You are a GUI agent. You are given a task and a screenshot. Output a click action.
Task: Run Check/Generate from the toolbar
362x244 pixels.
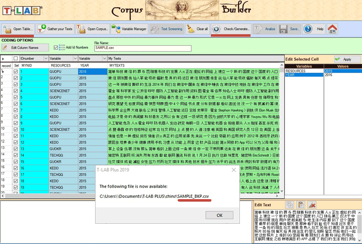[231, 29]
